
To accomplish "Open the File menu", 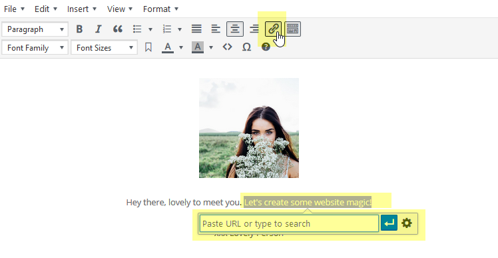I will (x=14, y=9).
